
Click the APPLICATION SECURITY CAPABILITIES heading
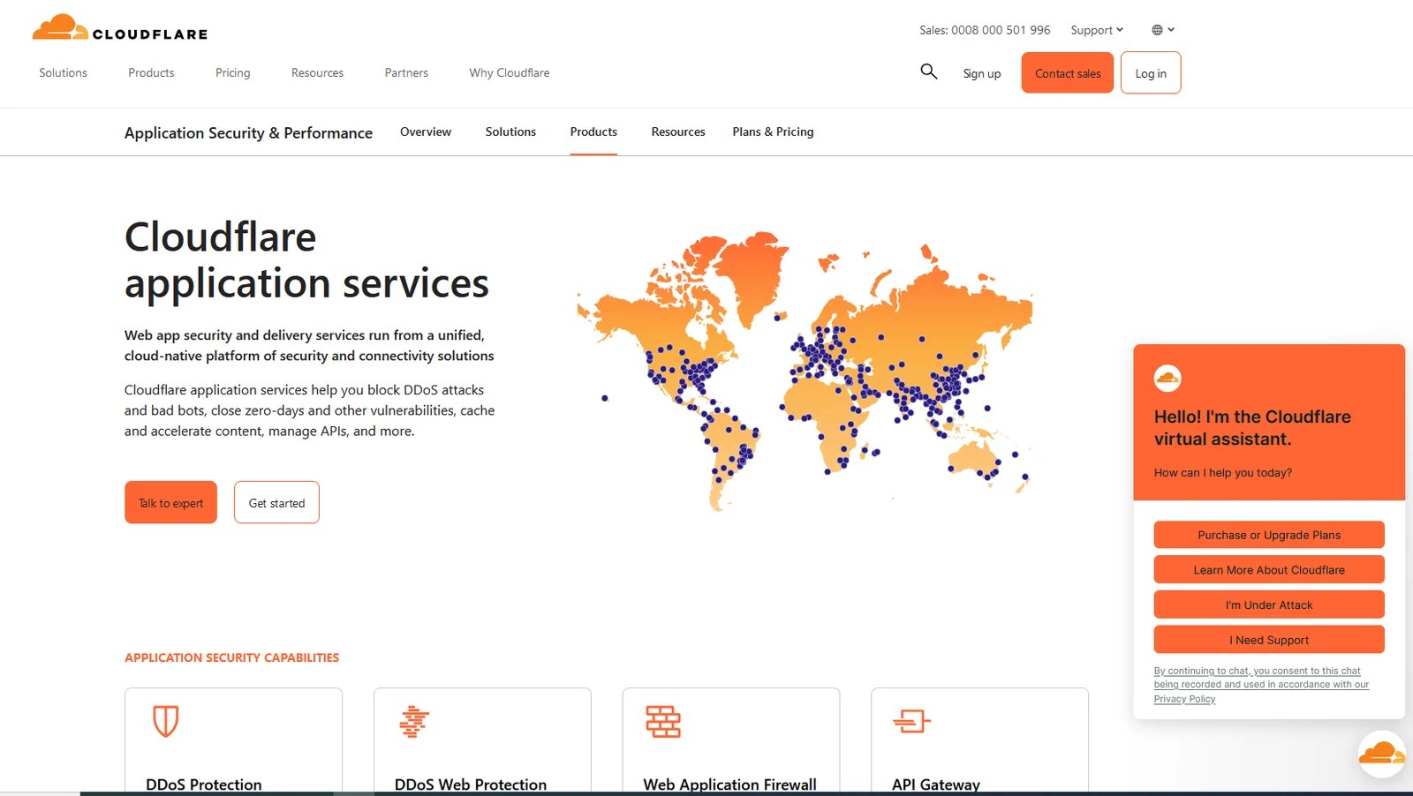[231, 657]
